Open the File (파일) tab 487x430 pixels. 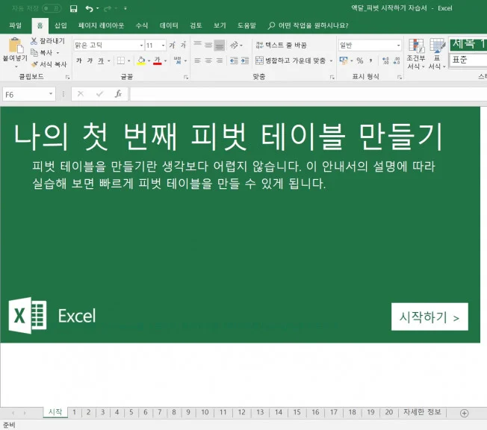coord(15,25)
